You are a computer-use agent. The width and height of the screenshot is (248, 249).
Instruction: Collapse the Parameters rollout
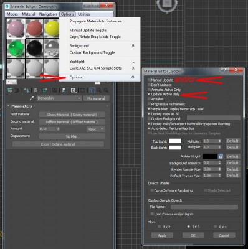click(x=9, y=106)
